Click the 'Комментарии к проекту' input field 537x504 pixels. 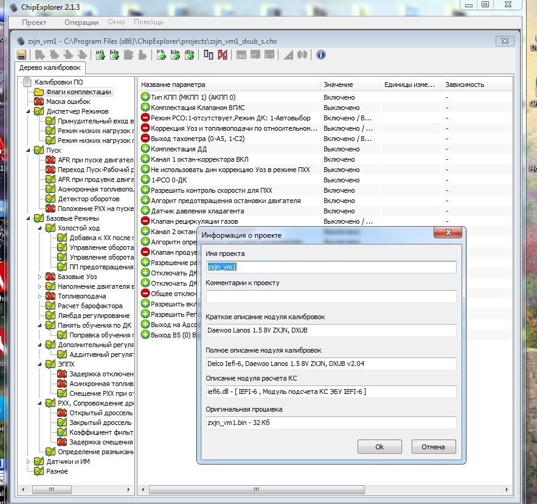click(331, 297)
